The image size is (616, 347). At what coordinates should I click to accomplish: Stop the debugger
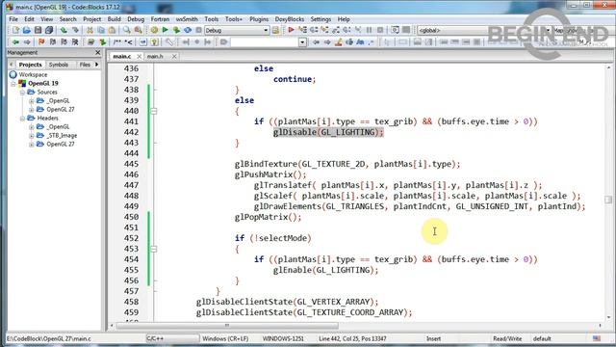point(380,30)
